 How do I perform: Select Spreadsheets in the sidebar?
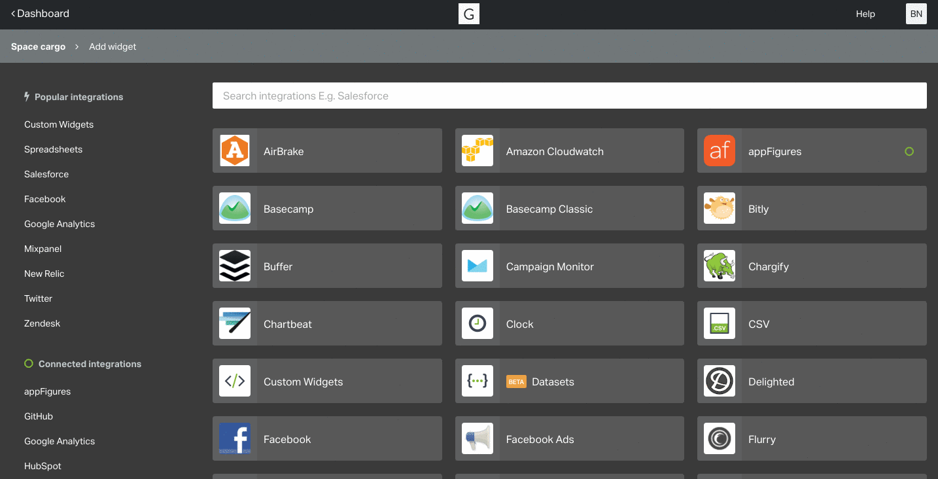coord(54,149)
